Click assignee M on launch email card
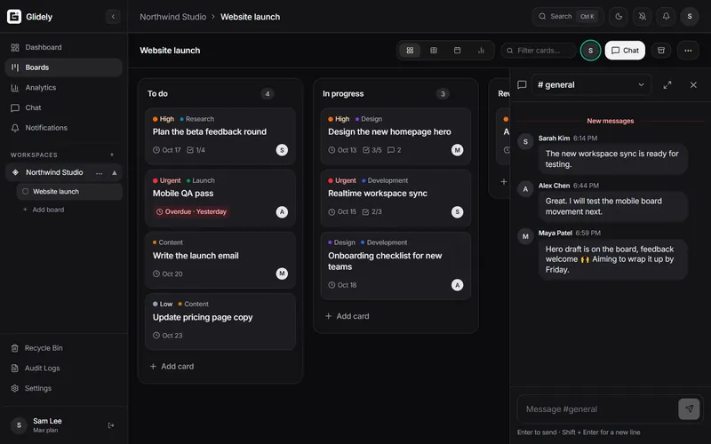 click(282, 274)
